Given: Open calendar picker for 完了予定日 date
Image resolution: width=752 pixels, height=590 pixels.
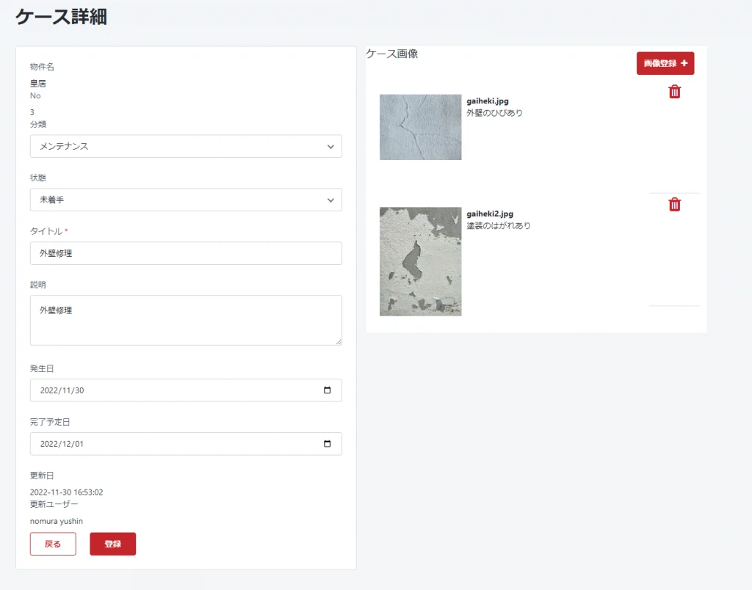Looking at the screenshot, I should 327,444.
